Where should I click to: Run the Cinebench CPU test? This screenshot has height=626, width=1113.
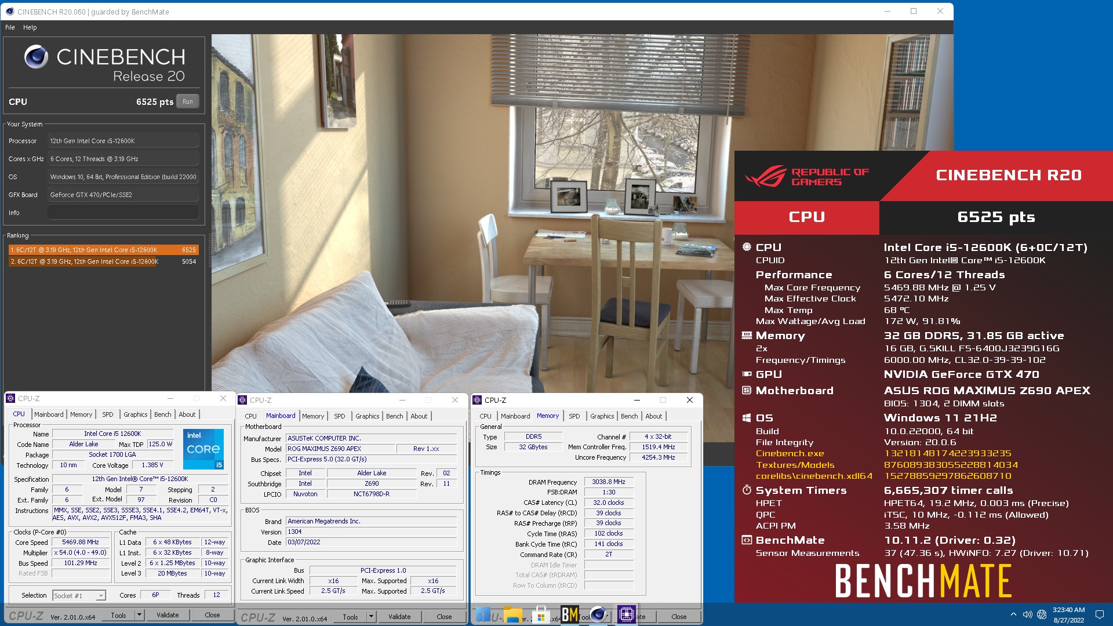pos(188,101)
